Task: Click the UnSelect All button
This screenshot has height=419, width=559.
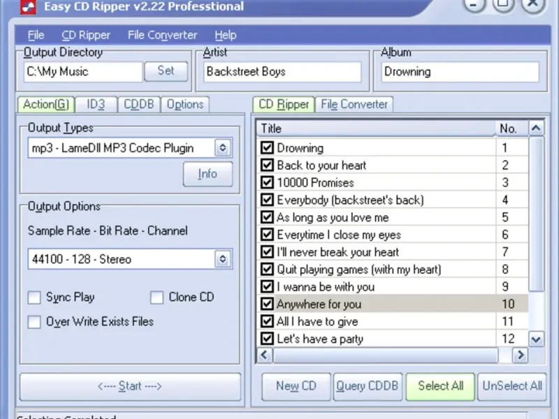Action: pyautogui.click(x=512, y=386)
